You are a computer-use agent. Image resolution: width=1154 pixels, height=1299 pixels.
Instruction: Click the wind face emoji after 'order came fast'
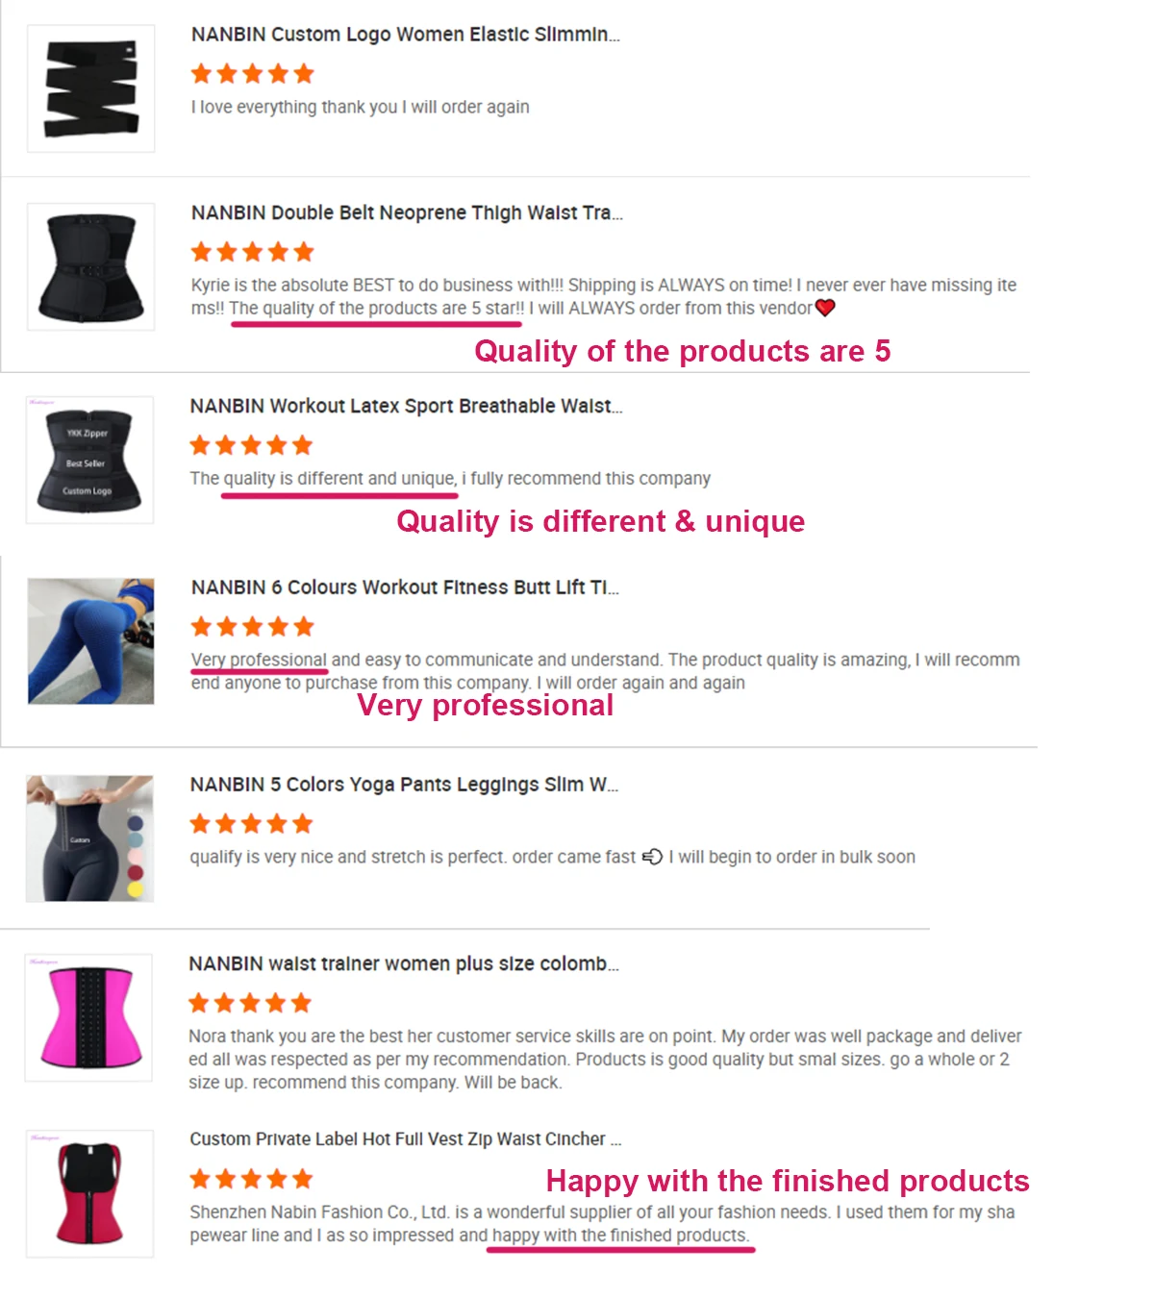click(x=652, y=857)
